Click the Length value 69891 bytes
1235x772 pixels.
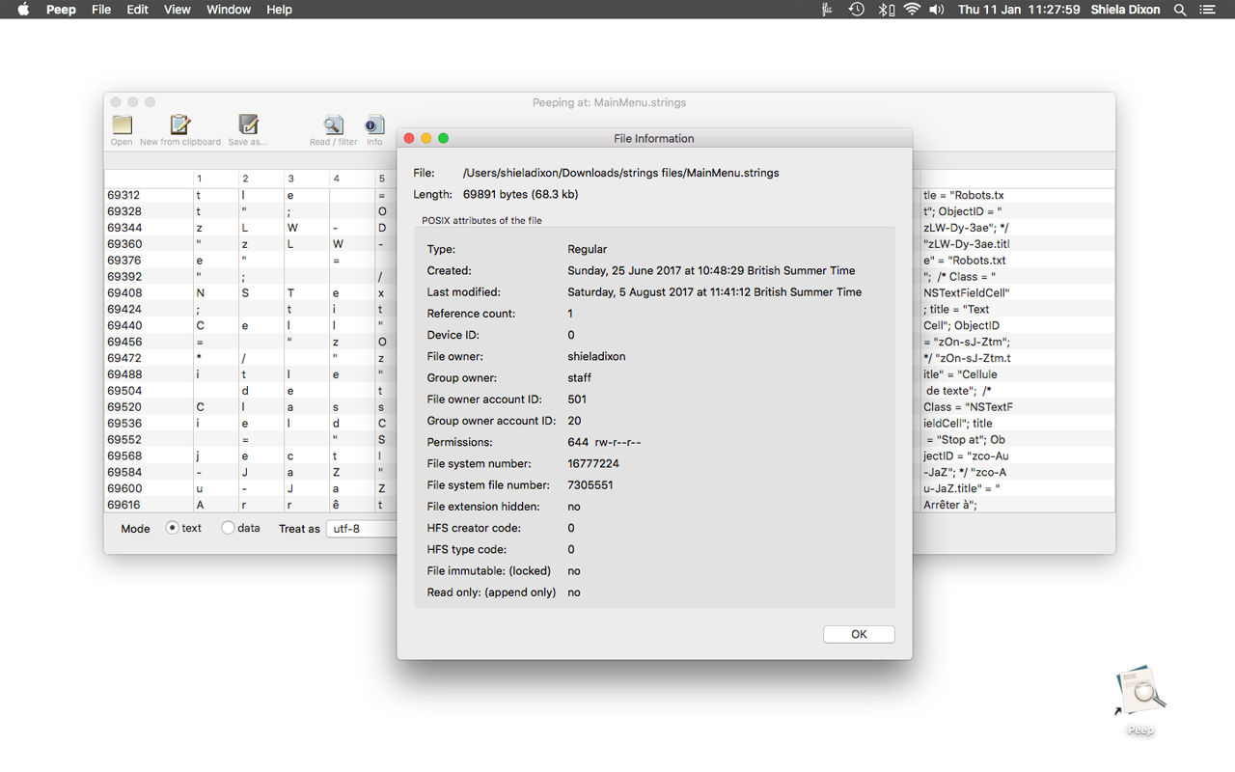(x=521, y=194)
